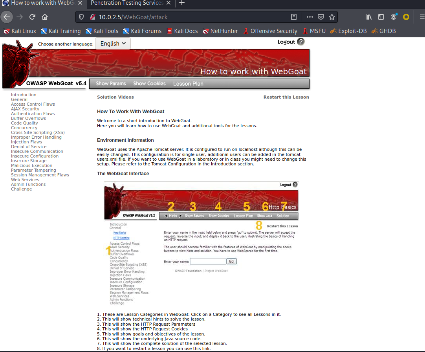The width and height of the screenshot is (425, 352).
Task: Open the Denial of Service category
Action: click(x=29, y=147)
